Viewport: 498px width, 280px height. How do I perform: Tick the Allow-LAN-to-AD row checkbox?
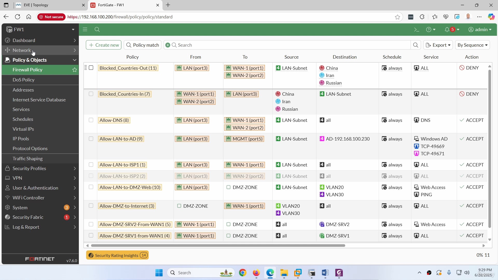(x=91, y=139)
